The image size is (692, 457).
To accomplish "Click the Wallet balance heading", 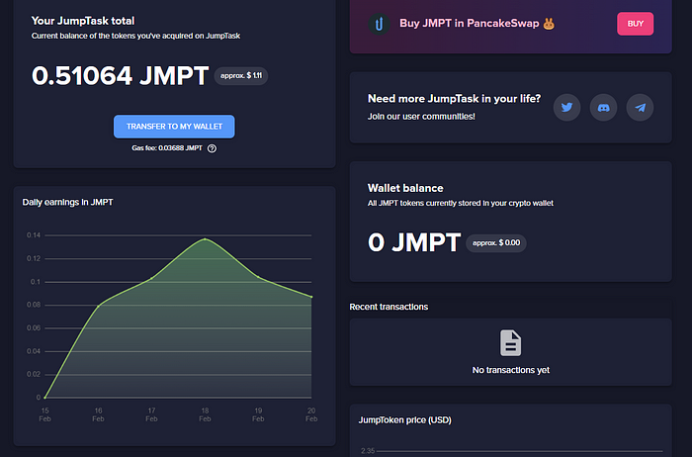I will point(405,188).
